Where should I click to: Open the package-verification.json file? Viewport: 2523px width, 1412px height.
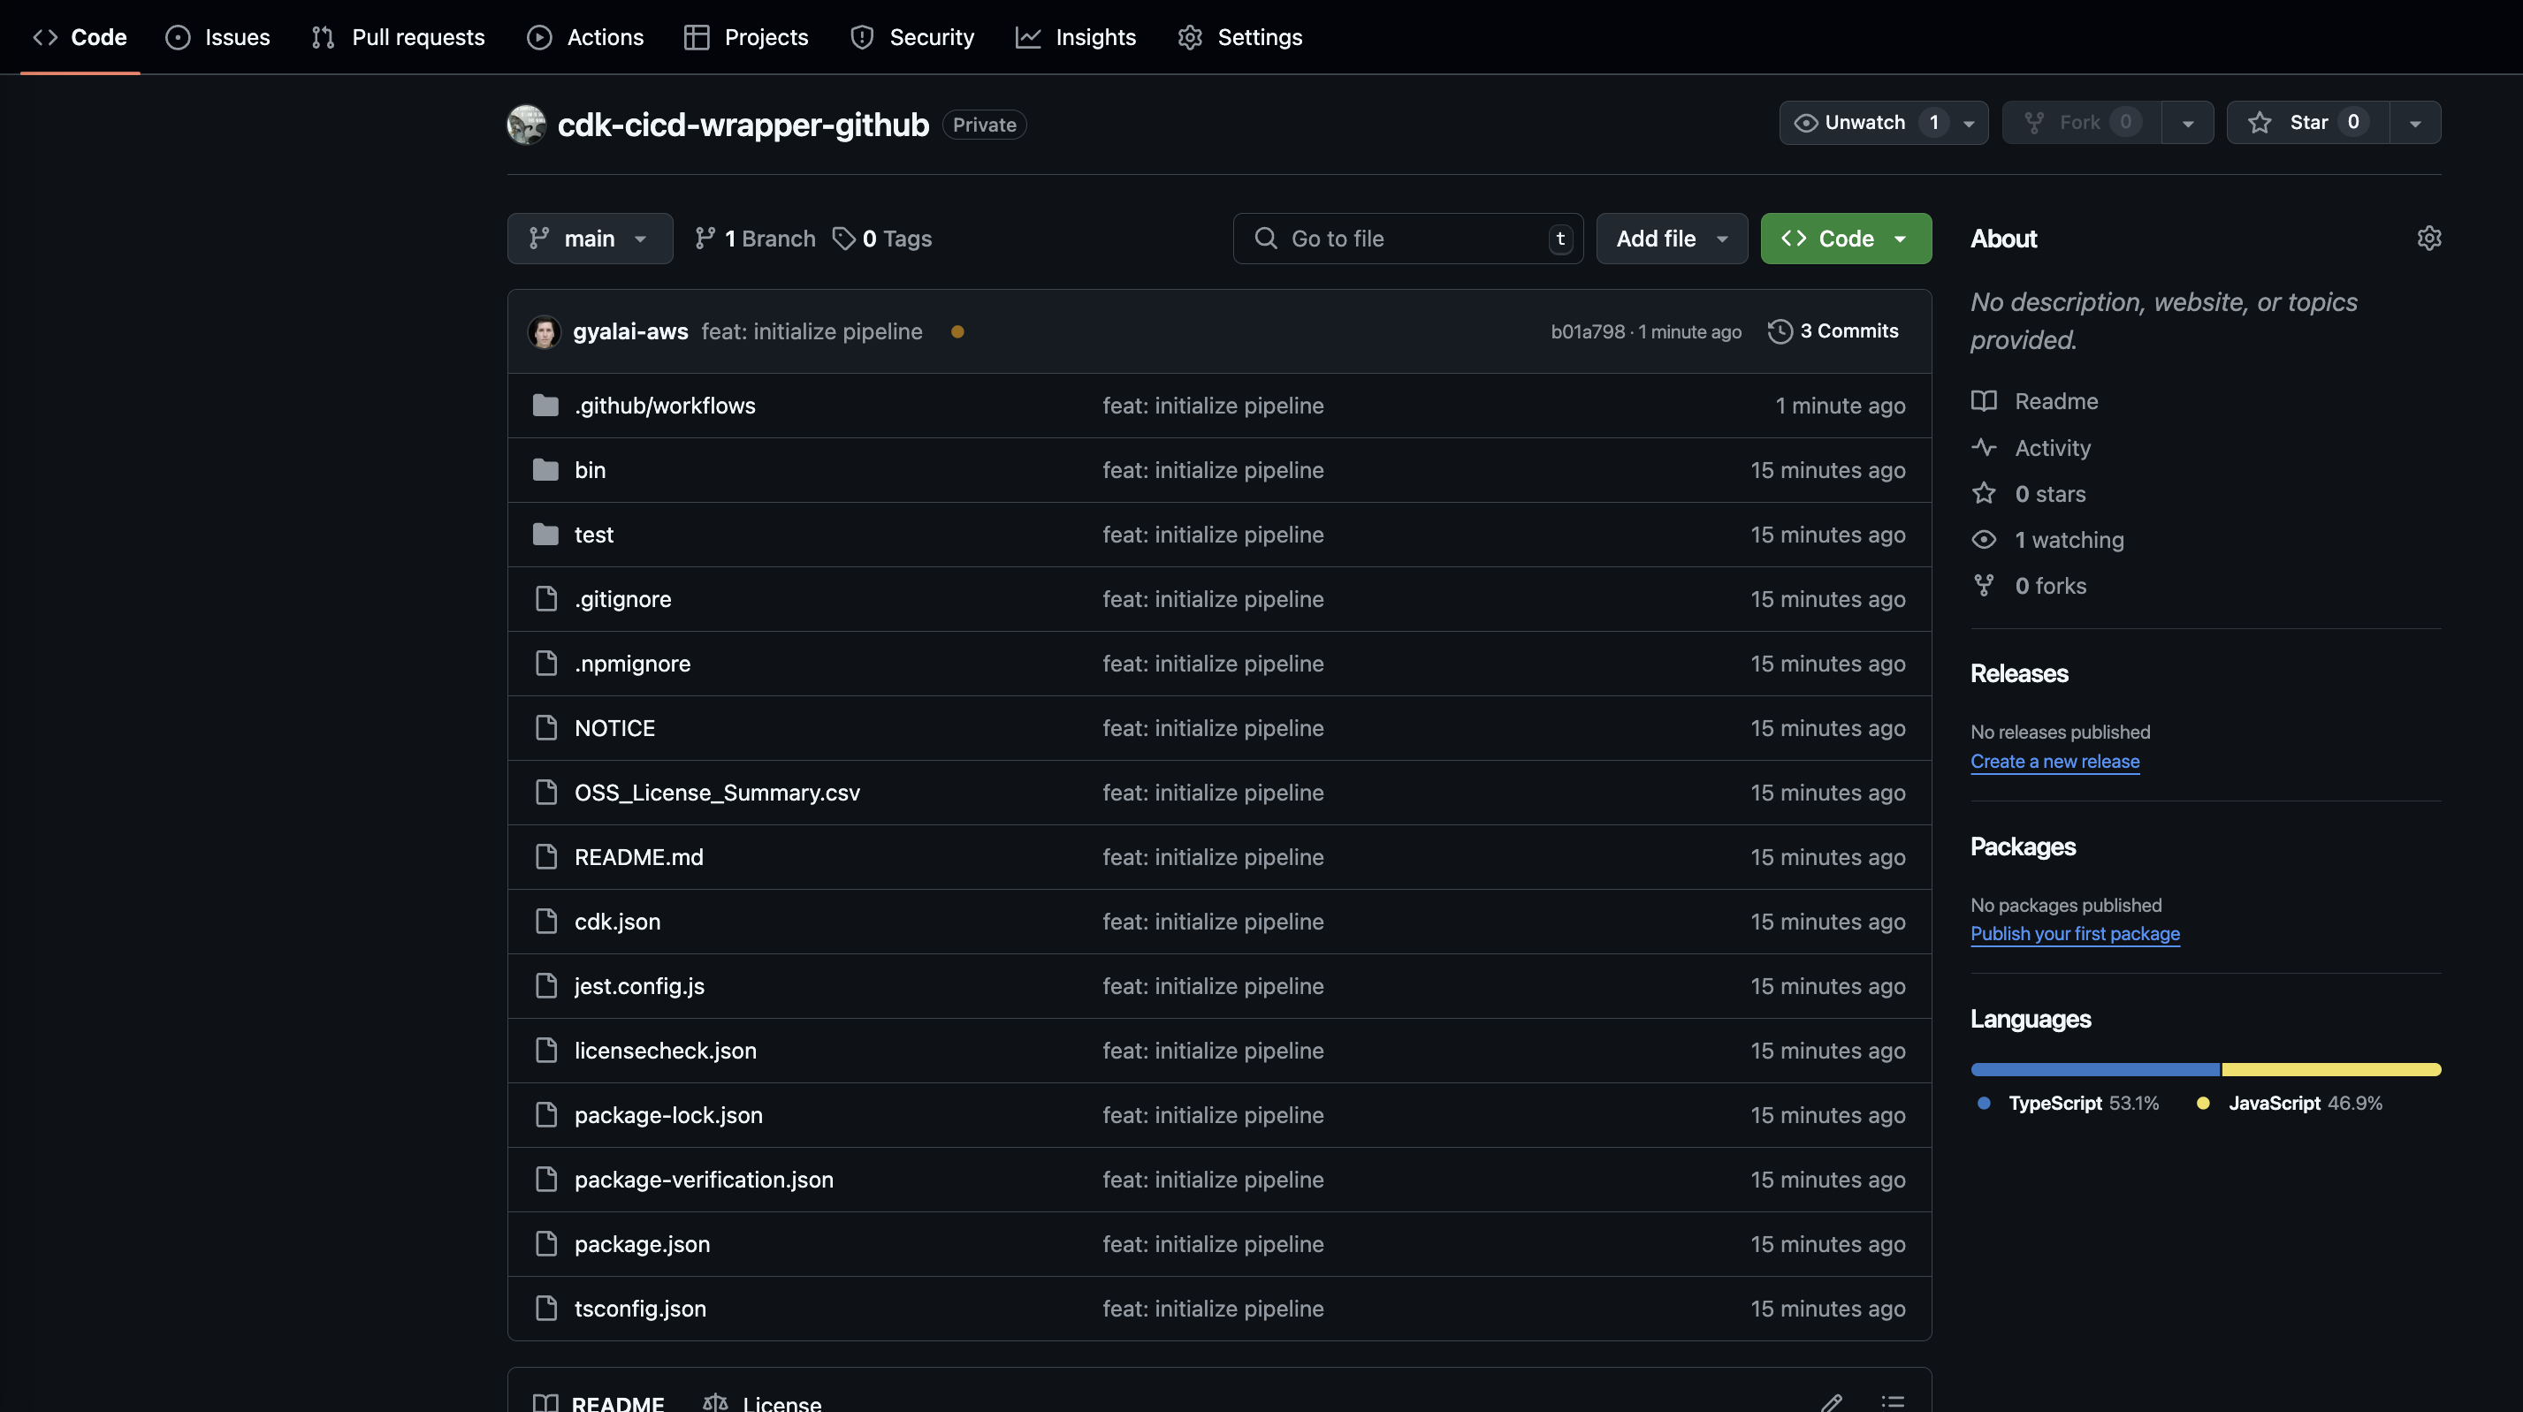point(703,1179)
